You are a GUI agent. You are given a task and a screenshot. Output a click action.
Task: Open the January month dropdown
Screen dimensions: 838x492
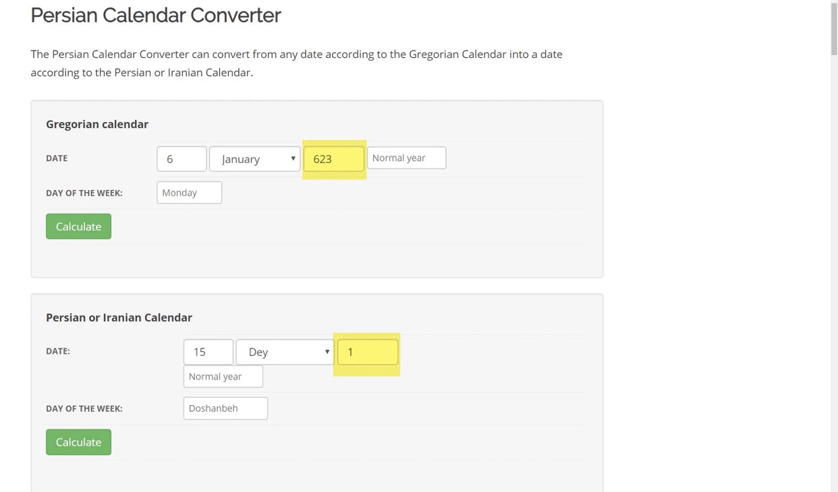pos(254,159)
